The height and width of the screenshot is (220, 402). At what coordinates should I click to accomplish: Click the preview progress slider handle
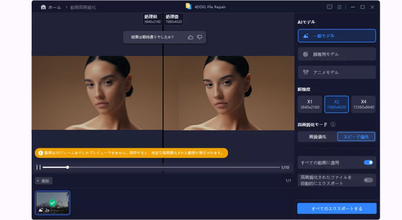[x=67, y=167]
